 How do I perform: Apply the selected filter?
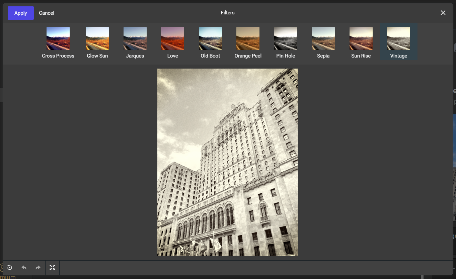click(x=21, y=13)
